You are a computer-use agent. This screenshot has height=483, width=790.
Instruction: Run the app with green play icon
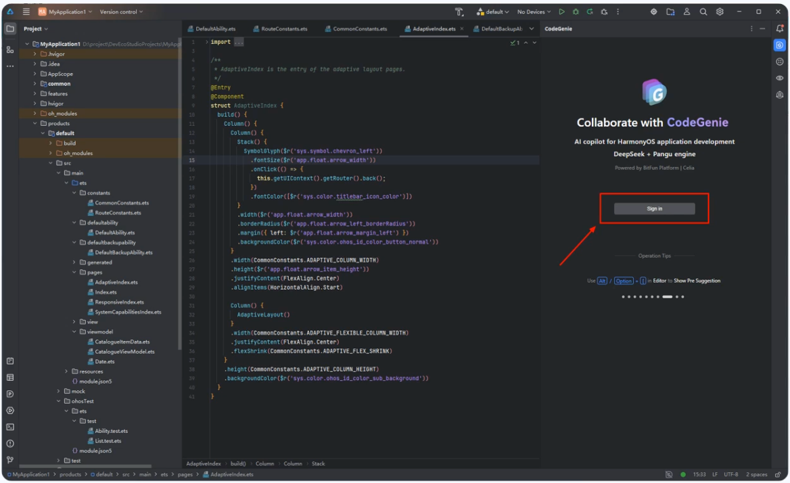562,11
